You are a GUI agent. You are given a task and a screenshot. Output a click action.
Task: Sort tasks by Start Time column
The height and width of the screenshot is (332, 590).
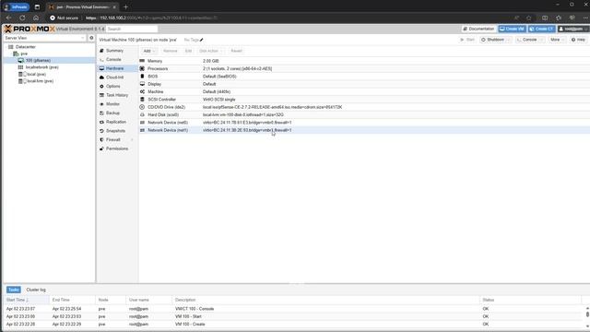point(27,300)
